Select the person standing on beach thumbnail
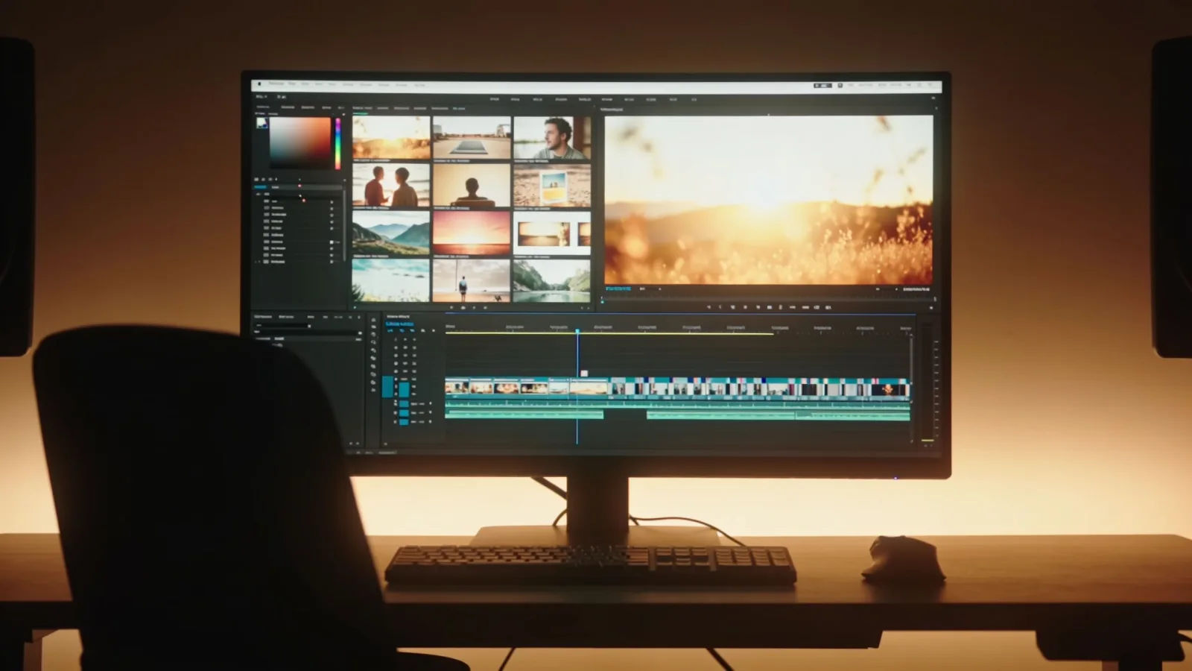The height and width of the screenshot is (671, 1192). tap(472, 280)
